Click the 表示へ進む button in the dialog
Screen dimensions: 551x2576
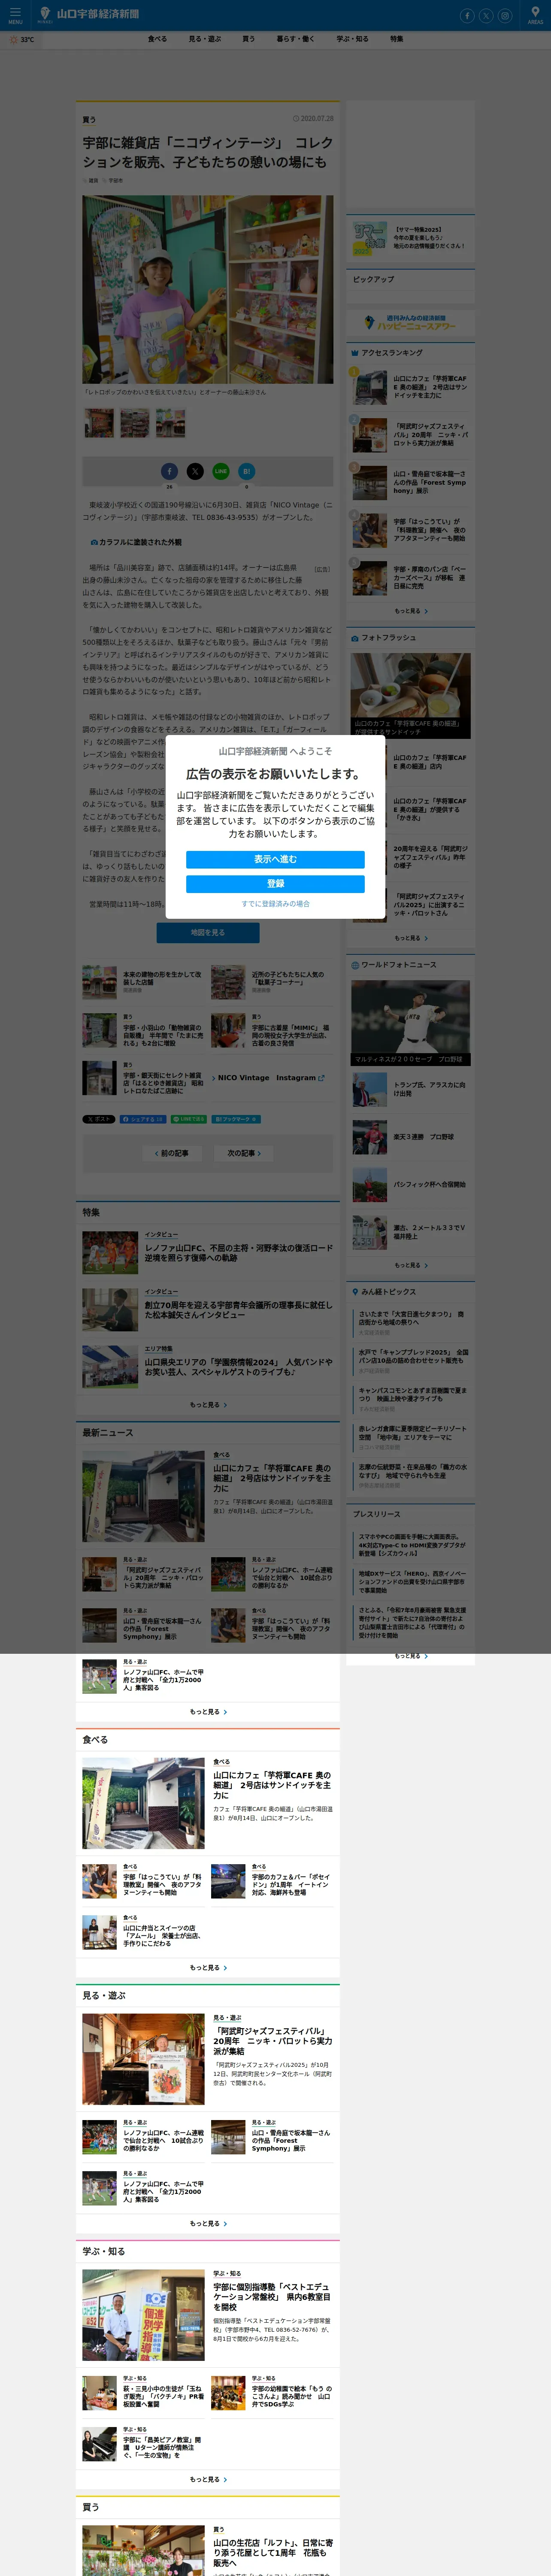pyautogui.click(x=275, y=859)
